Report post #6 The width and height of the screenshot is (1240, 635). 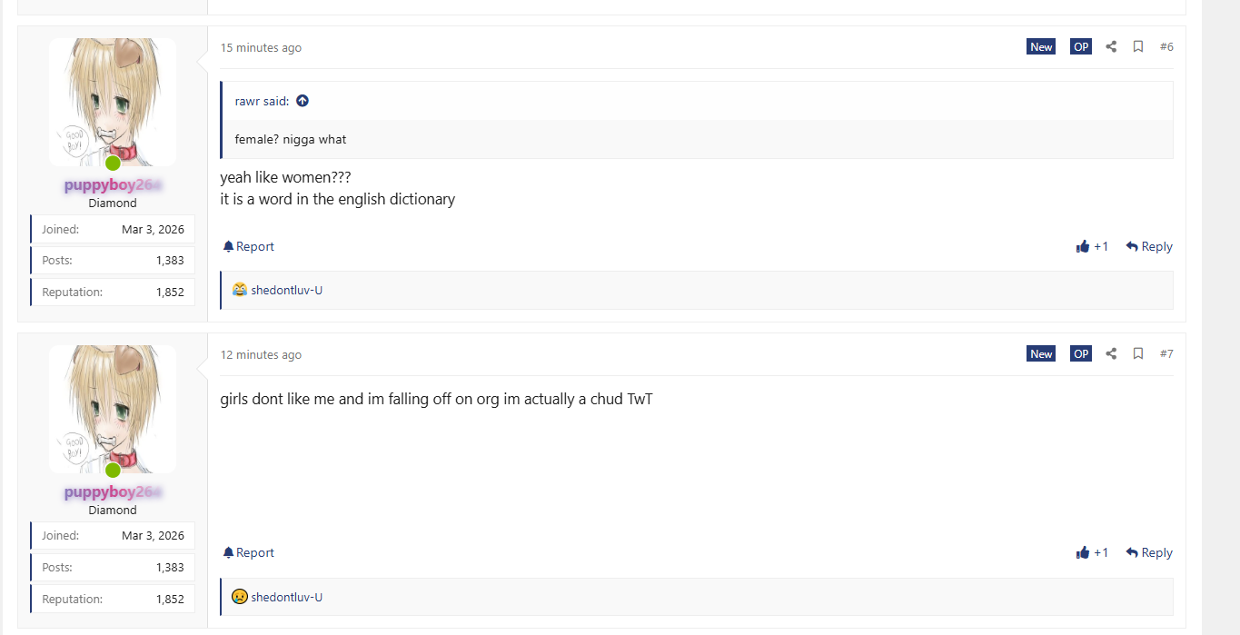coord(249,246)
